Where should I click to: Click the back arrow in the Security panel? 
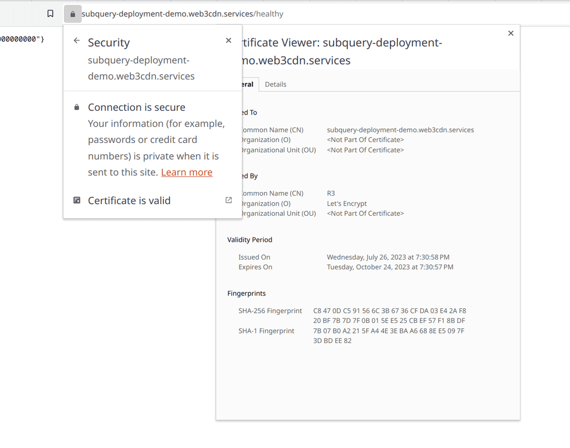click(x=76, y=40)
